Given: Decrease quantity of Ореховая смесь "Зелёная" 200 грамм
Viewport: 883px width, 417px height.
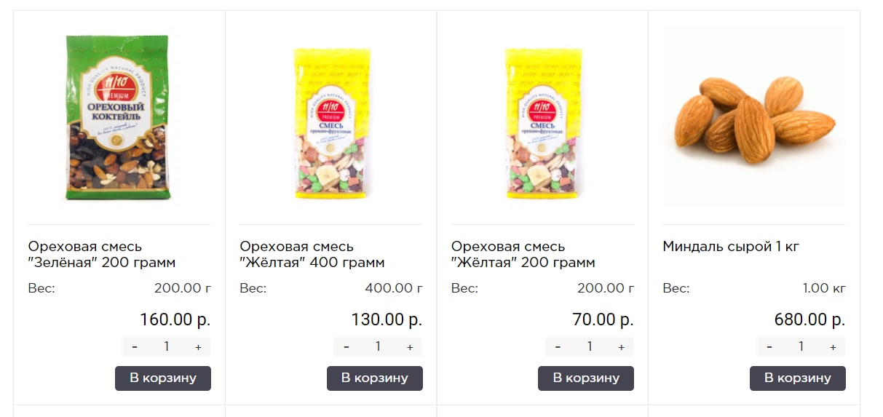Looking at the screenshot, I should click(x=135, y=347).
